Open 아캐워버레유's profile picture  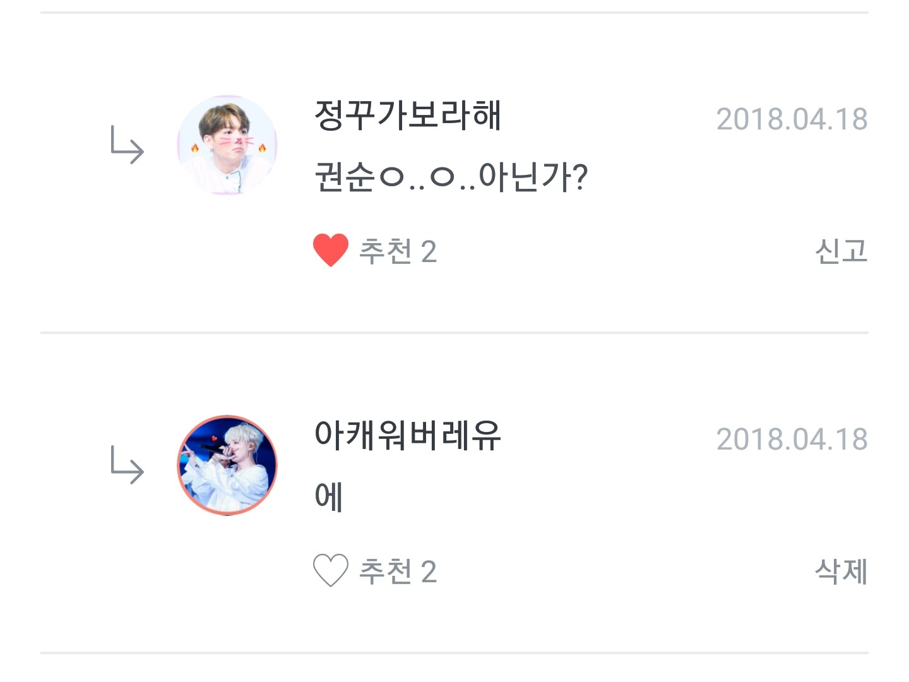click(227, 465)
